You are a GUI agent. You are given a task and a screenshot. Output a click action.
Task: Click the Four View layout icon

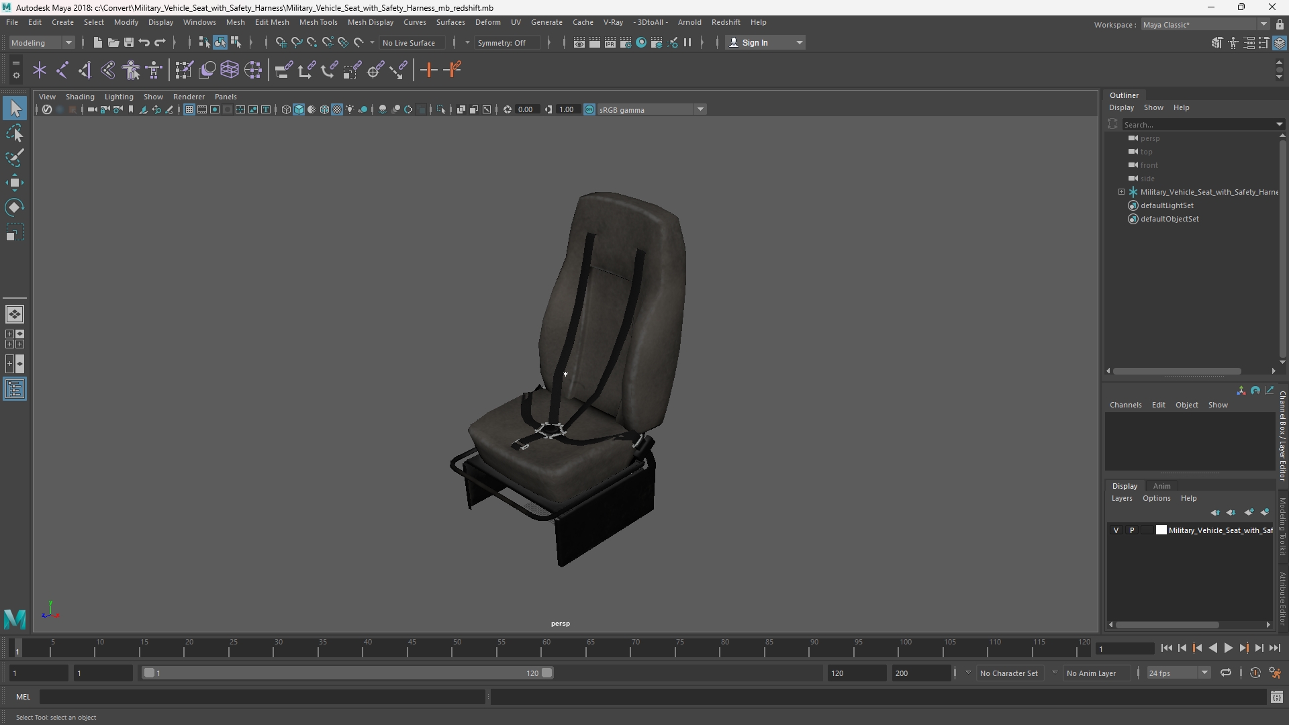(15, 339)
